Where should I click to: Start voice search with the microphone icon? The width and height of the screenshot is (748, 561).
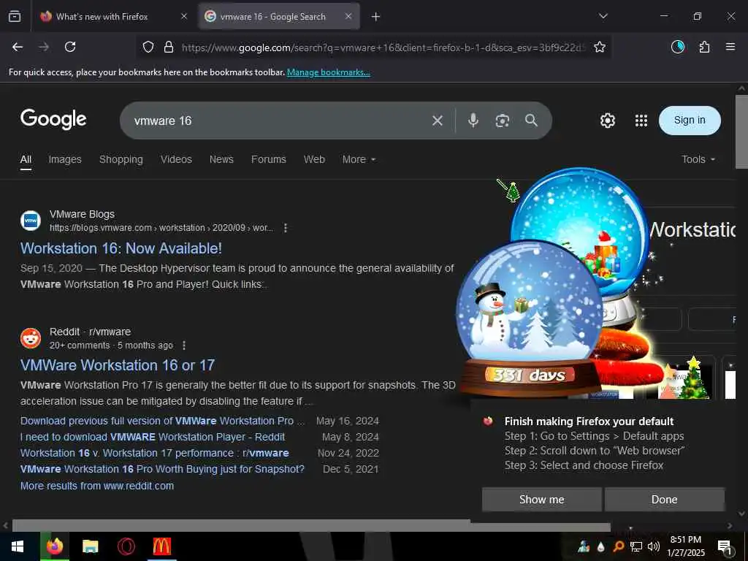pyautogui.click(x=473, y=121)
